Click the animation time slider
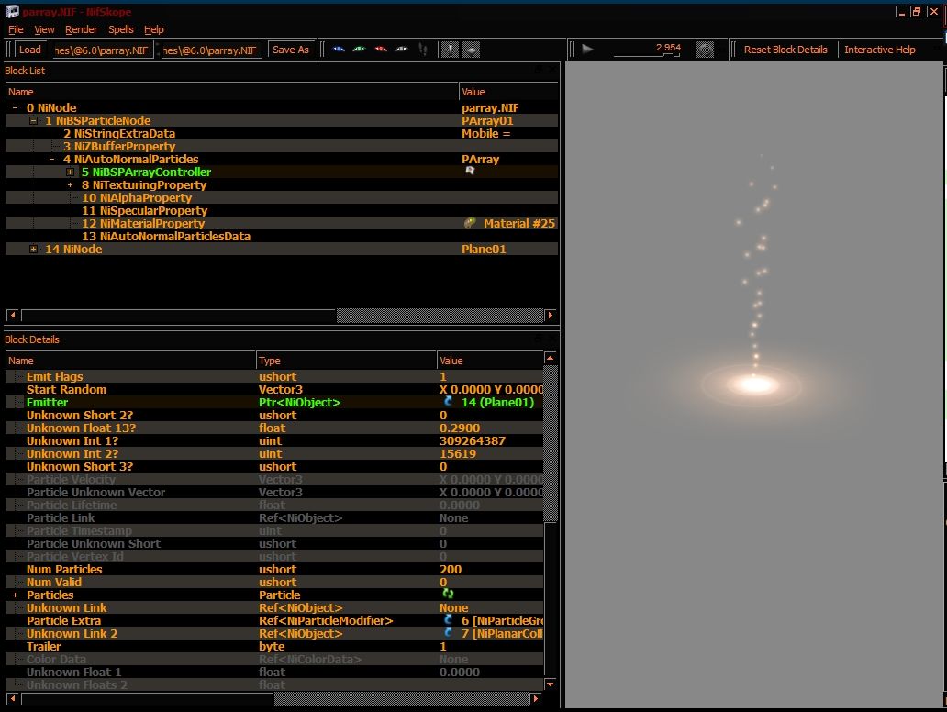947x712 pixels. (647, 55)
